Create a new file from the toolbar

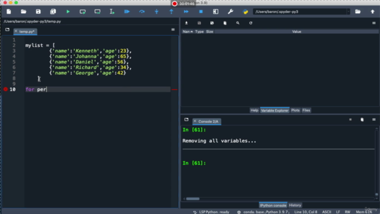pos(9,12)
